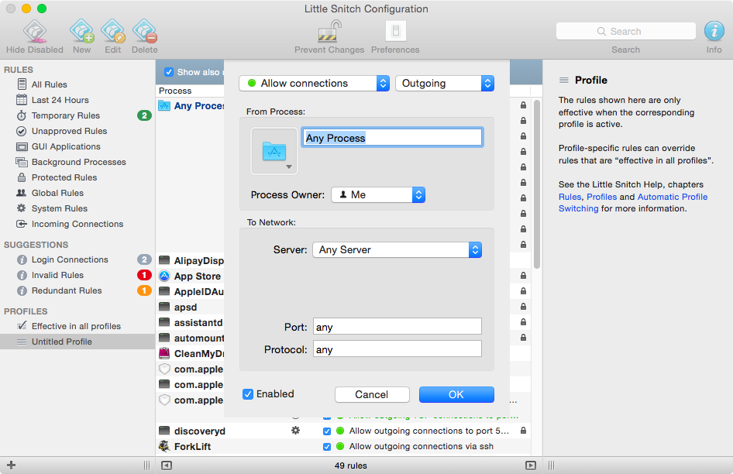This screenshot has height=474, width=733.
Task: Open Invalid Rules suggestions
Action: (57, 275)
